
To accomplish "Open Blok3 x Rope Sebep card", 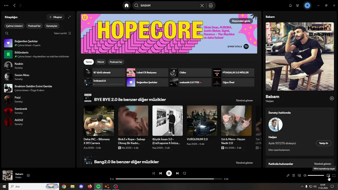I will [x=133, y=128].
